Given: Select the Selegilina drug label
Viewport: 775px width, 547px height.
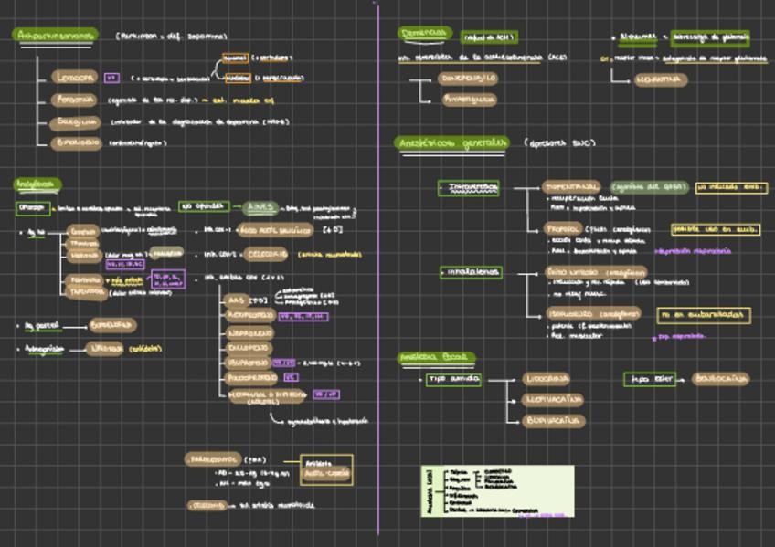Looking at the screenshot, I should coord(76,121).
